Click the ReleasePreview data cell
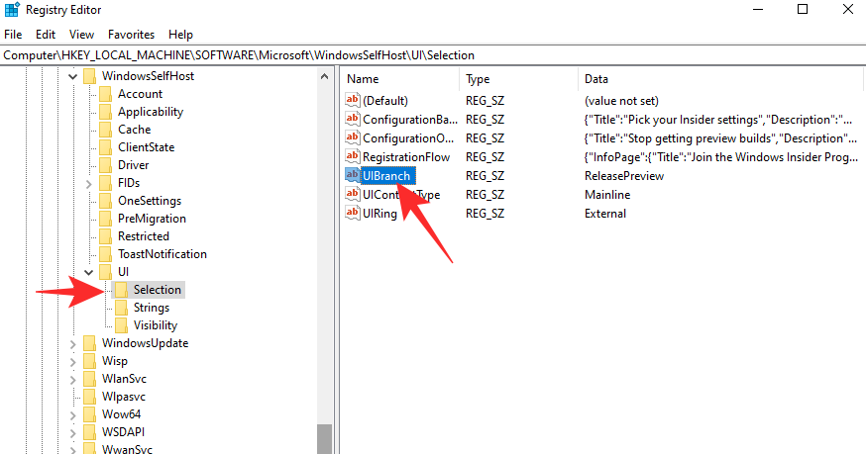The height and width of the screenshot is (454, 866). tap(624, 176)
